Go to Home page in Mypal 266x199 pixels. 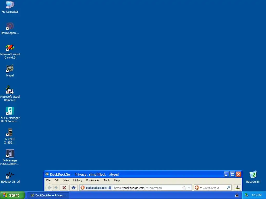pos(74,188)
